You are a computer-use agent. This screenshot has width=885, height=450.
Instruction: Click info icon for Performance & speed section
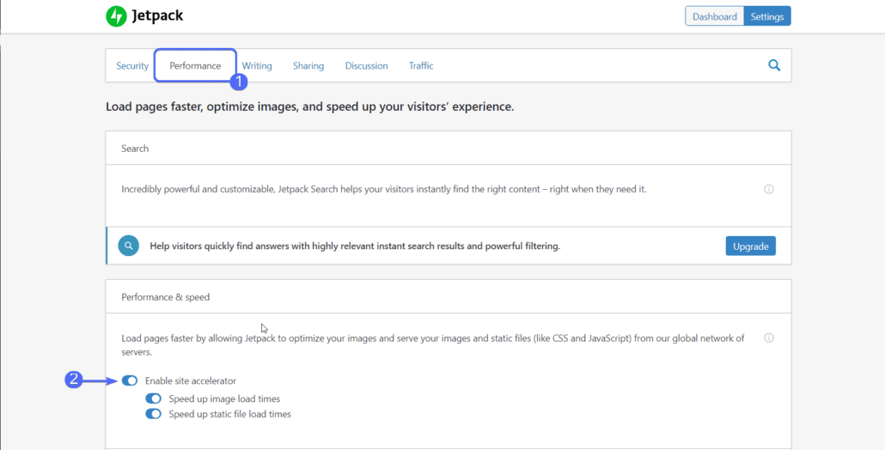769,338
